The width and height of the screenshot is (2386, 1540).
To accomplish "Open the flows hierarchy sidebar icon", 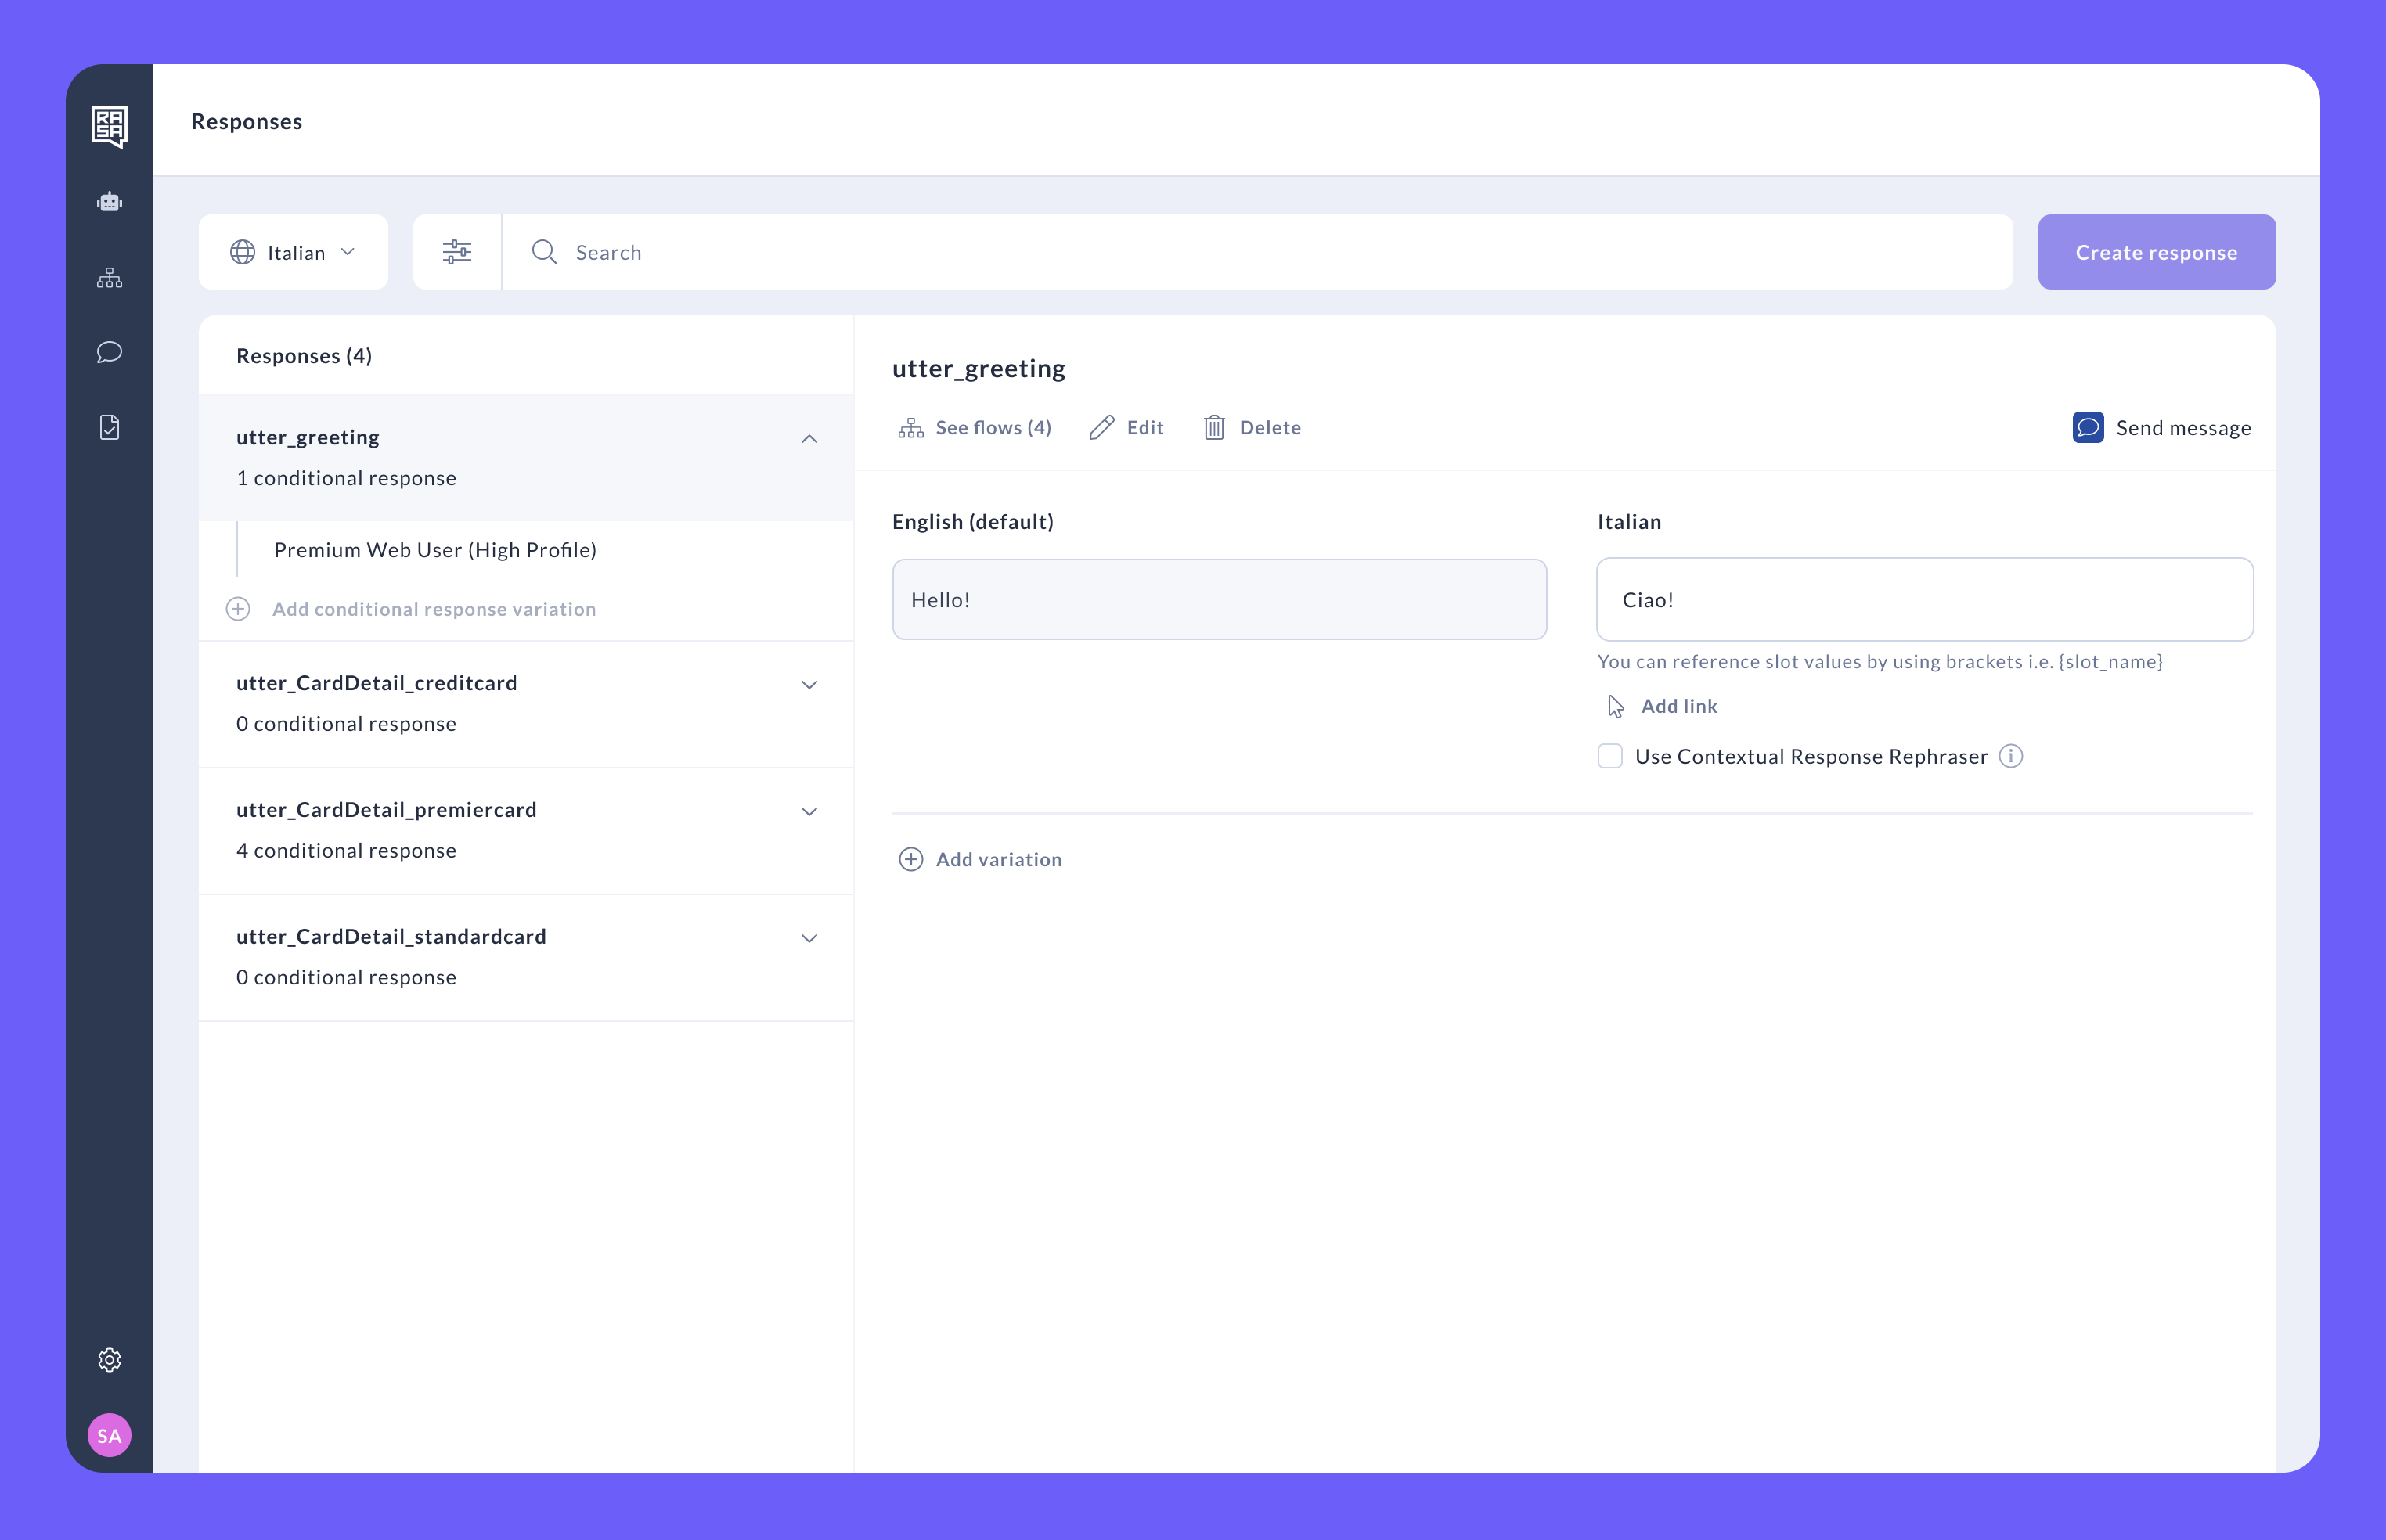I will click(109, 278).
